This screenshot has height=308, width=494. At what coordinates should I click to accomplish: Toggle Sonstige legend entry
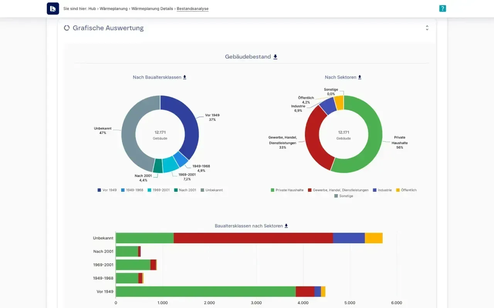343,196
